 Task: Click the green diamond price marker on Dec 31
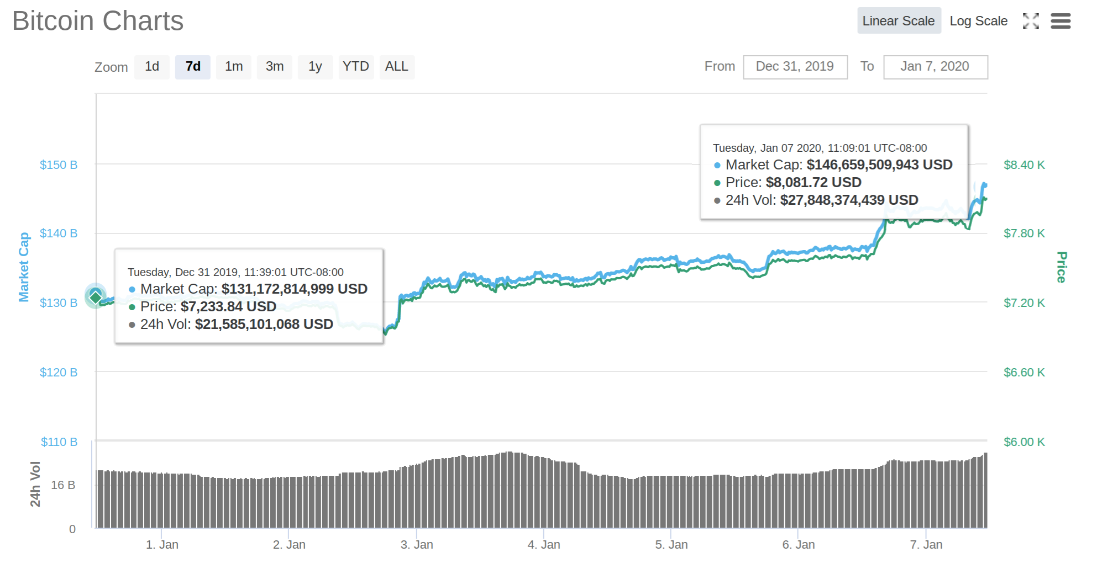click(96, 297)
